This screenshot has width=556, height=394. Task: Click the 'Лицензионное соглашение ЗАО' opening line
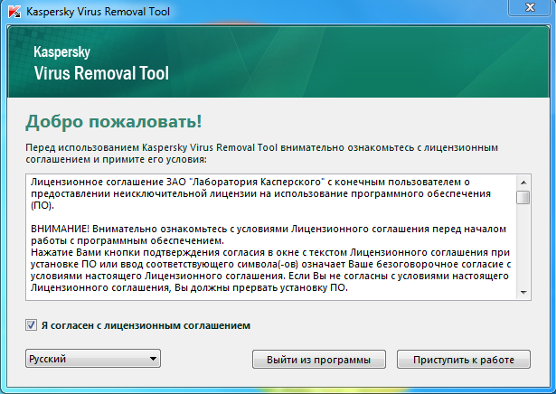click(x=250, y=182)
